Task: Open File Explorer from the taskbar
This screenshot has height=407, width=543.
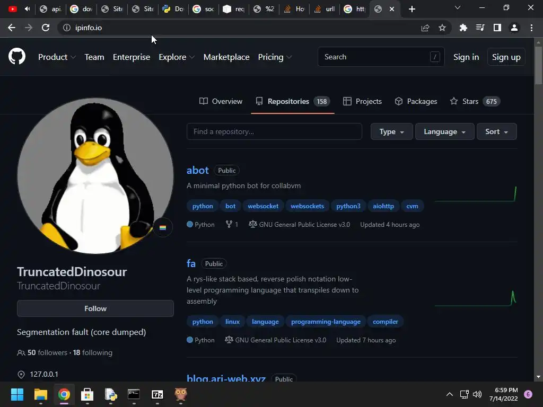Action: [x=40, y=394]
